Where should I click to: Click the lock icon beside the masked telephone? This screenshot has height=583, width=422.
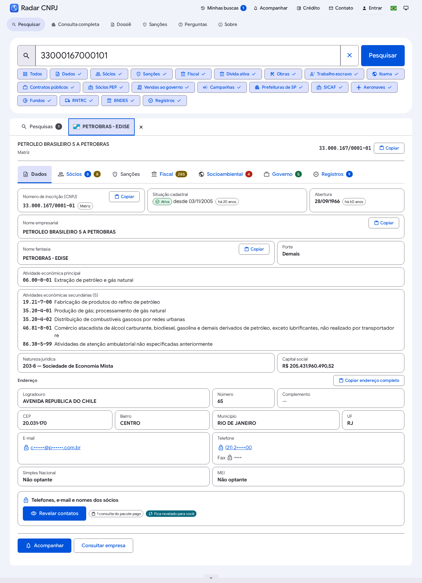pyautogui.click(x=221, y=447)
